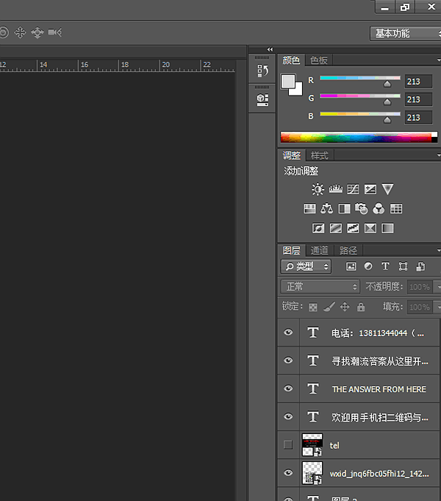Screen dimensions: 441x501
Task: Toggle visibility of the 电话 text layer
Action: point(288,333)
